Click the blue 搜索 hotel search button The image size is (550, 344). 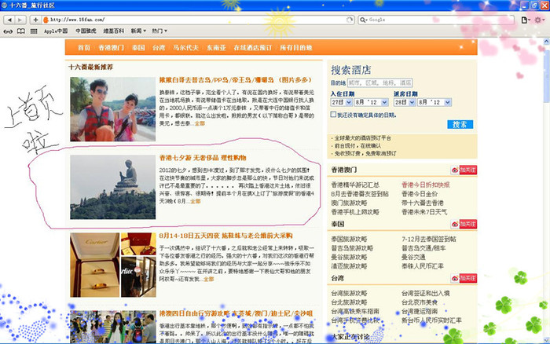click(x=460, y=125)
